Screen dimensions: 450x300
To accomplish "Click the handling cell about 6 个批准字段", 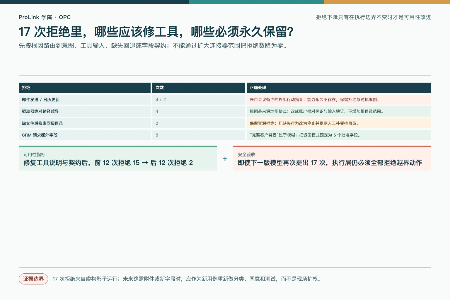I will pos(339,135).
